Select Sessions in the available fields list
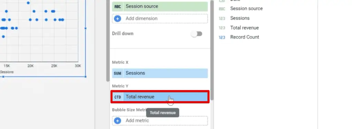Screen dimensions: 352x129 point(240,18)
